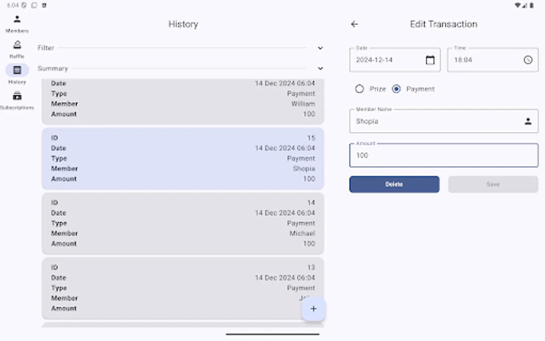Open the Raffle section icon

[17, 45]
